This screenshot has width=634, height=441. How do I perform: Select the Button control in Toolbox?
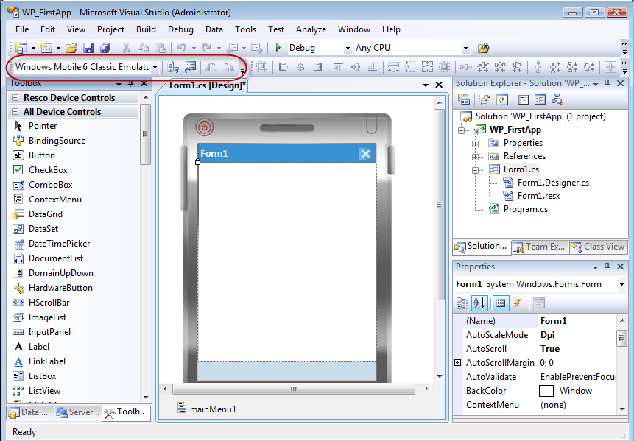42,155
